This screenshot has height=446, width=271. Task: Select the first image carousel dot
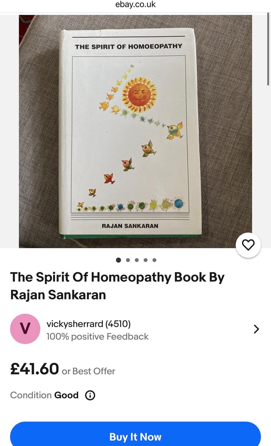[x=119, y=260]
